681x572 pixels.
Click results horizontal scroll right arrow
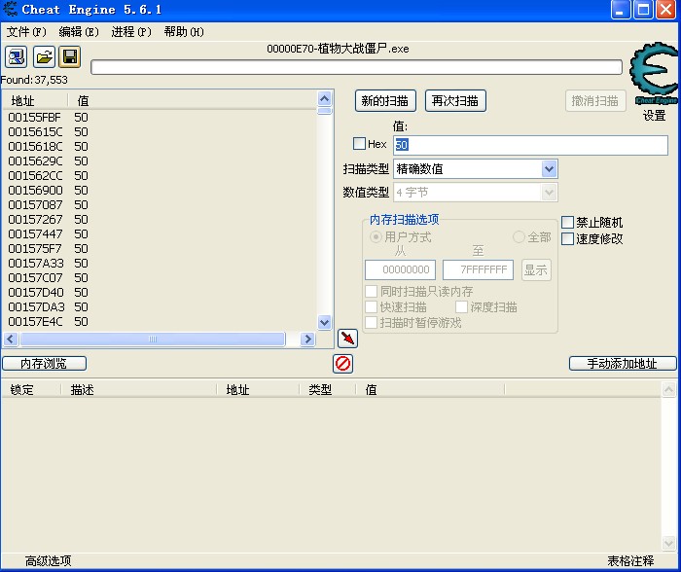pyautogui.click(x=307, y=339)
